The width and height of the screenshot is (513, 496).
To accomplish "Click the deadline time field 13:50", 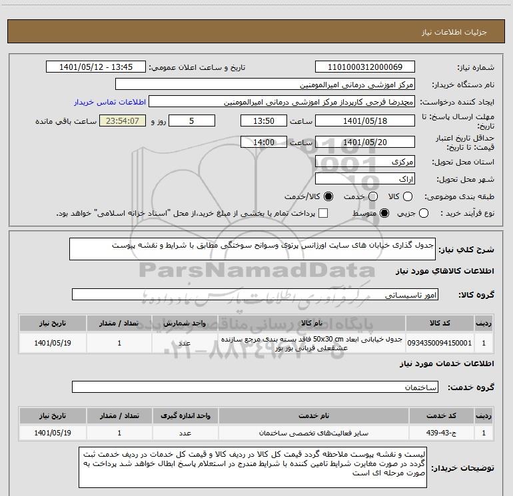I will tap(264, 121).
